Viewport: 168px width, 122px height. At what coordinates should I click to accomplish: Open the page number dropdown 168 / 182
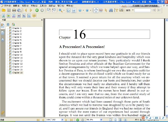pyautogui.click(x=62, y=120)
